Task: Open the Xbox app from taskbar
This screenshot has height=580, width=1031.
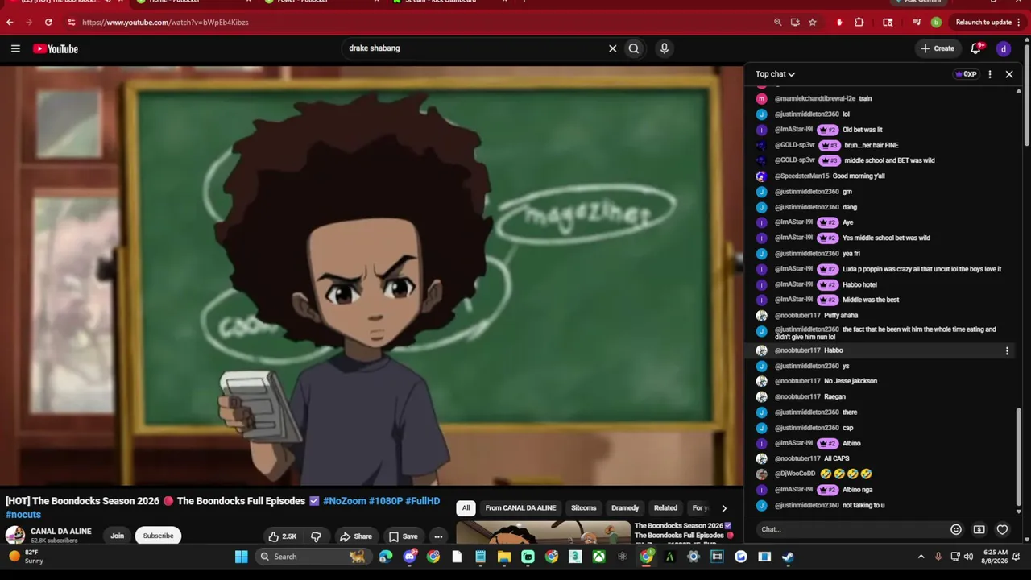Action: (x=598, y=557)
